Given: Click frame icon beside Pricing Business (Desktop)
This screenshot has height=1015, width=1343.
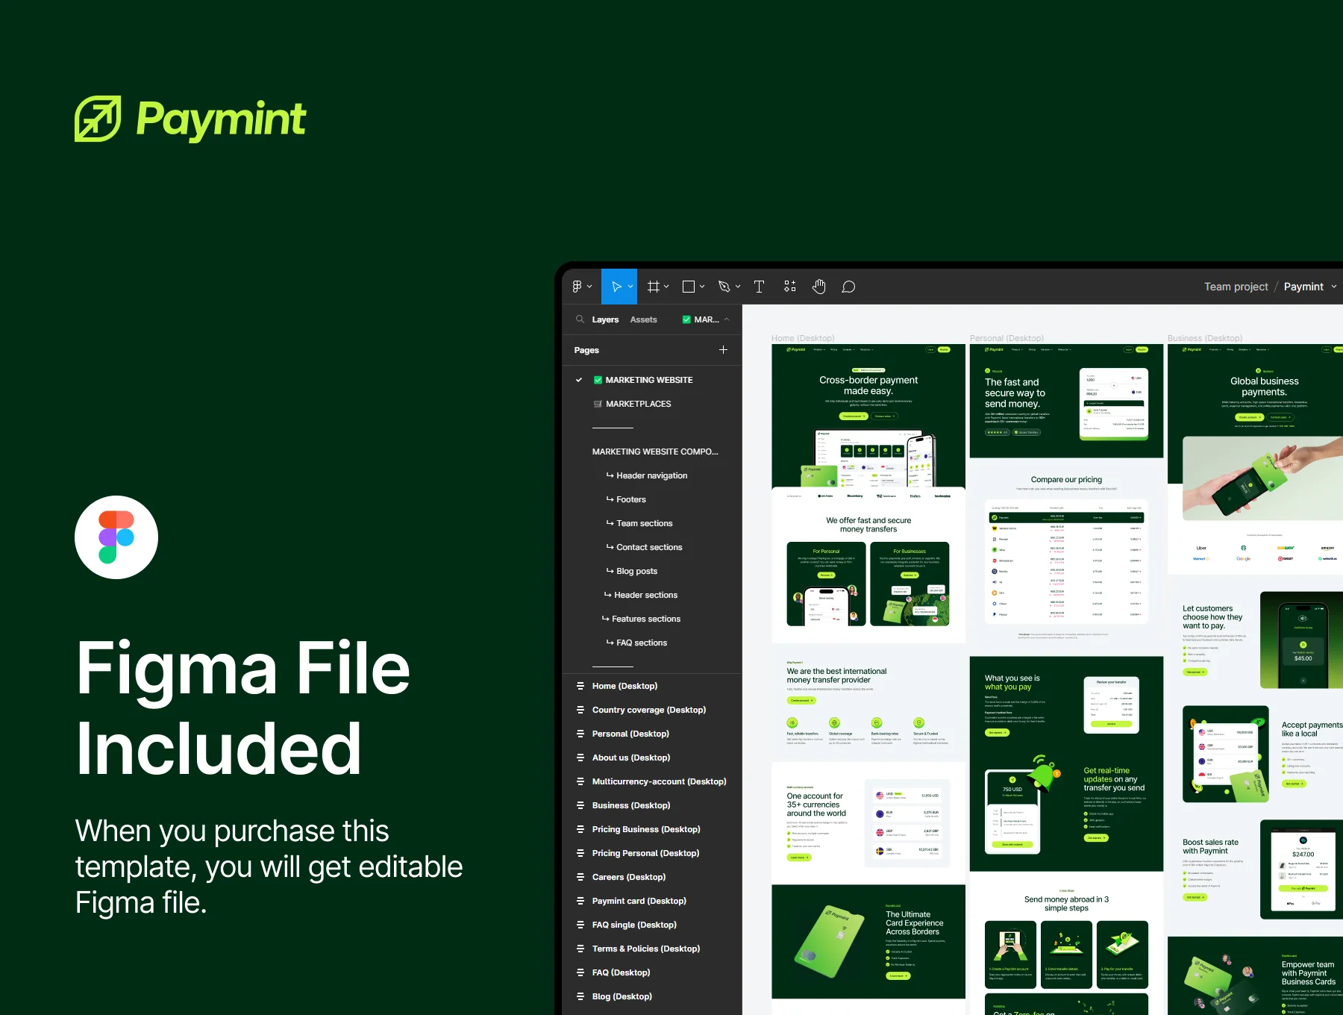Looking at the screenshot, I should click(x=580, y=829).
